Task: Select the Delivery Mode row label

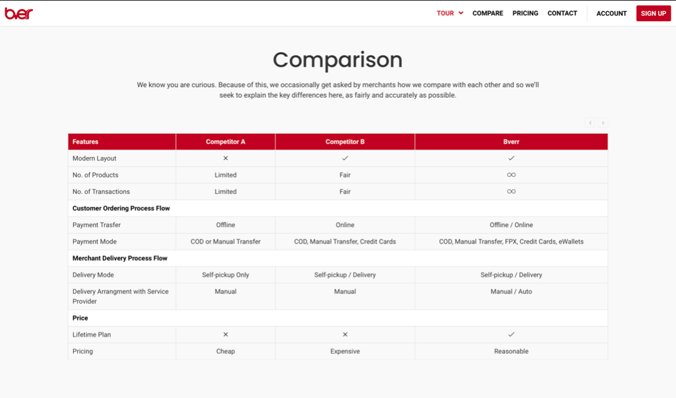Action: 93,275
